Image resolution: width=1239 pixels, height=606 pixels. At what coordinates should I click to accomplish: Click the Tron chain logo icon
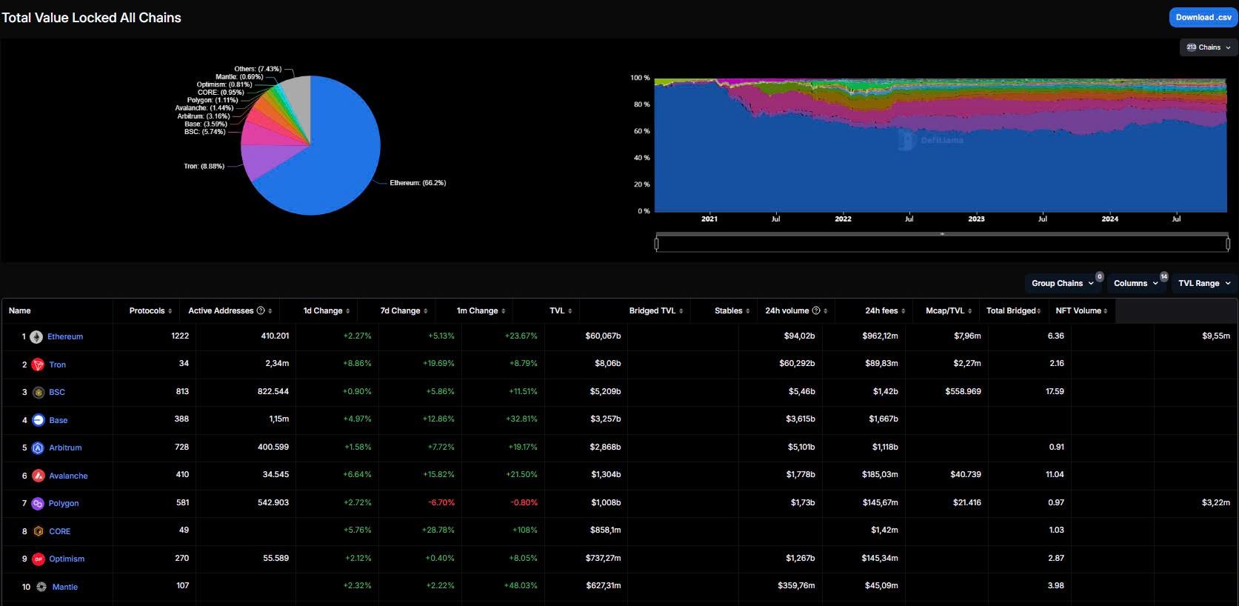38,364
